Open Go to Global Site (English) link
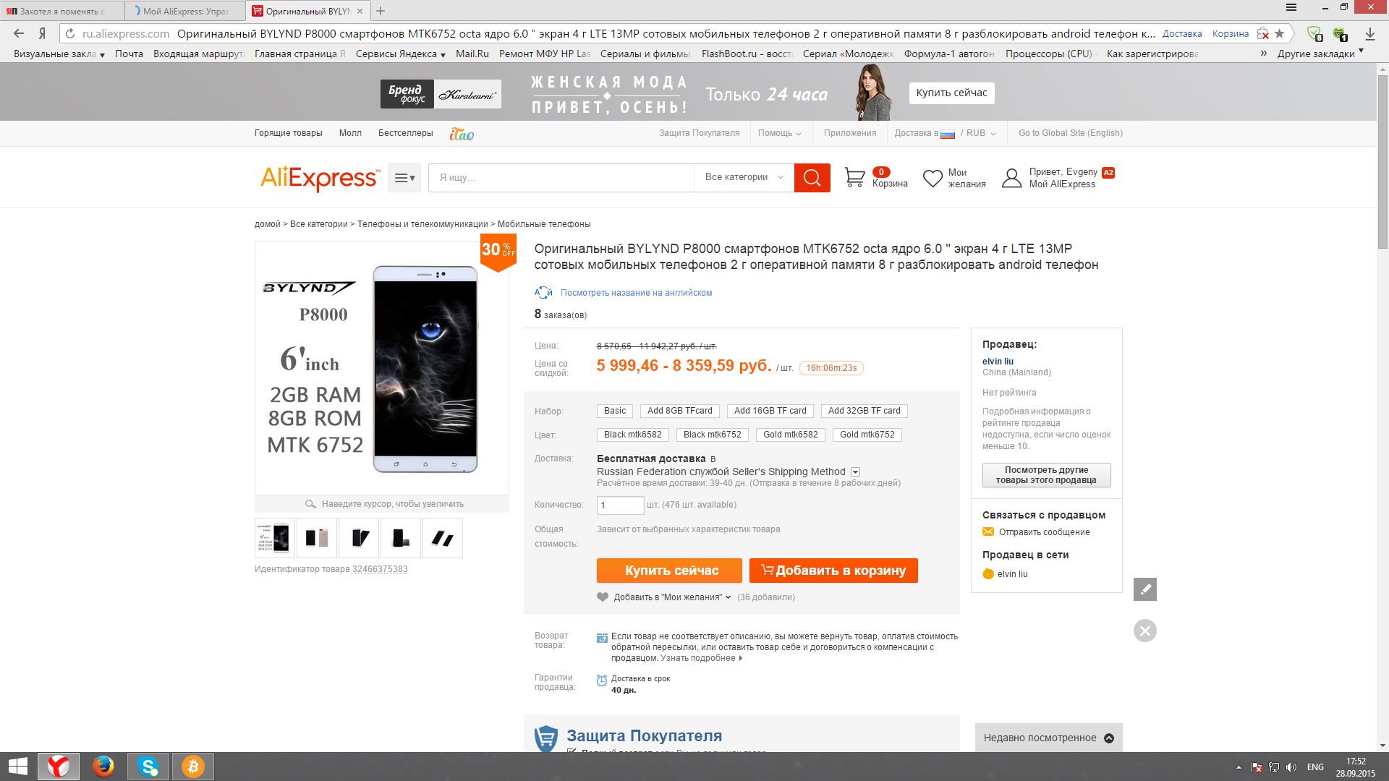The width and height of the screenshot is (1389, 781). (1071, 133)
